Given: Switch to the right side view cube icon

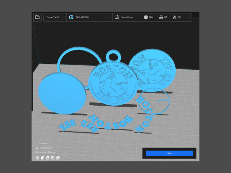Looking at the screenshot, I should tap(58, 158).
